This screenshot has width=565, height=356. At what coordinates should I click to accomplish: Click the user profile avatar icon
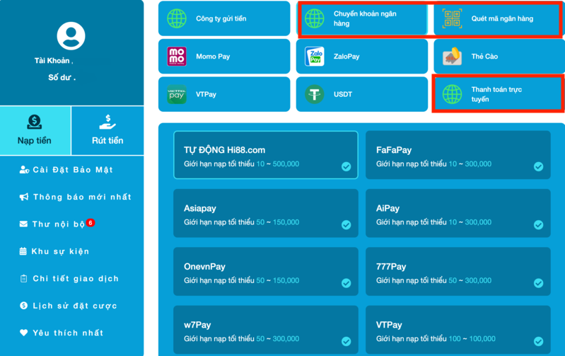coord(71,35)
